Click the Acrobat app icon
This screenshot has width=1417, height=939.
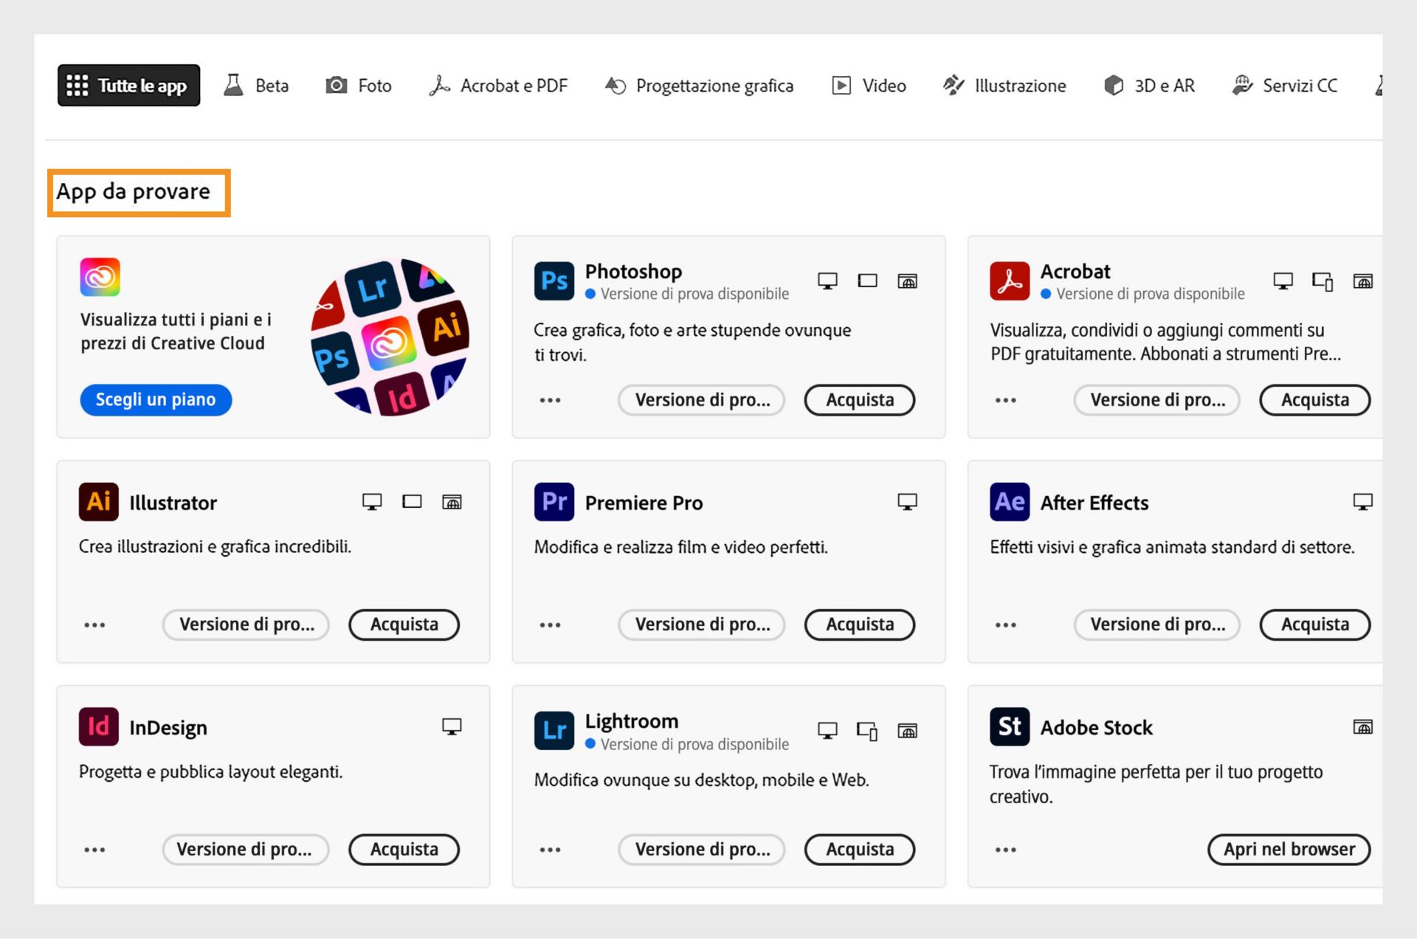[x=1009, y=281]
